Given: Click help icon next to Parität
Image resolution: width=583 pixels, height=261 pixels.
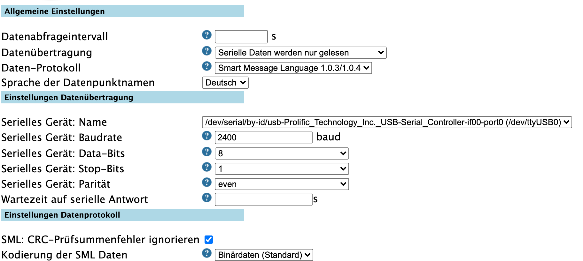Looking at the screenshot, I should (x=207, y=182).
